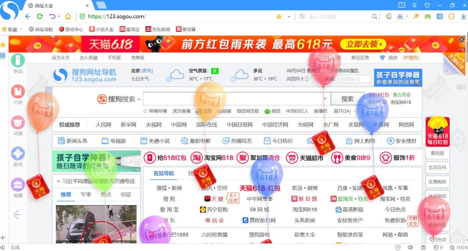The width and height of the screenshot is (468, 251).
Task: Open the send-to-phone toolbar icon
Action: coord(388,16)
